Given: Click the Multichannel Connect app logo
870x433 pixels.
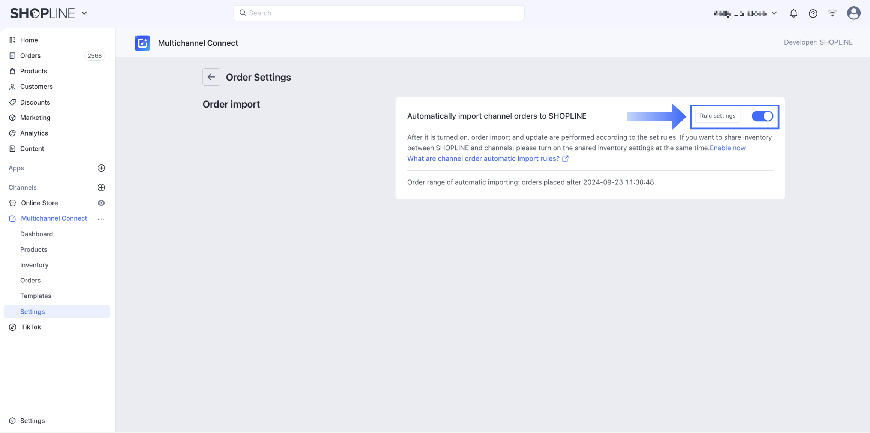Looking at the screenshot, I should click(x=142, y=43).
